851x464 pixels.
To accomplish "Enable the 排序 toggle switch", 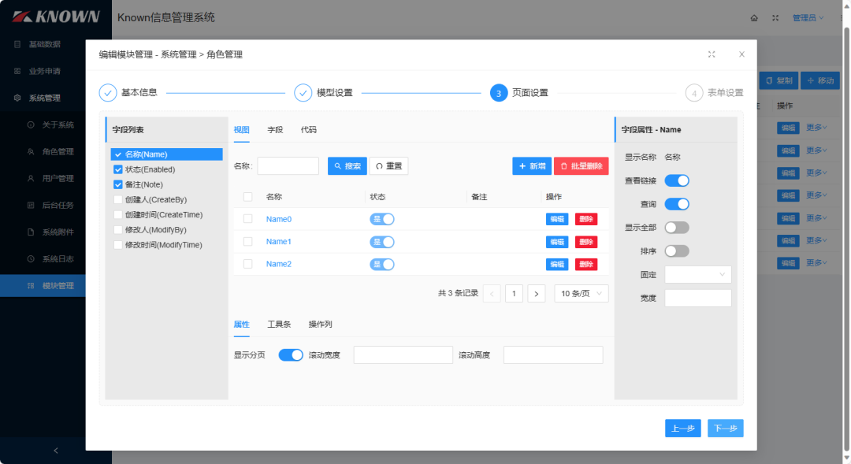I will pyautogui.click(x=677, y=251).
